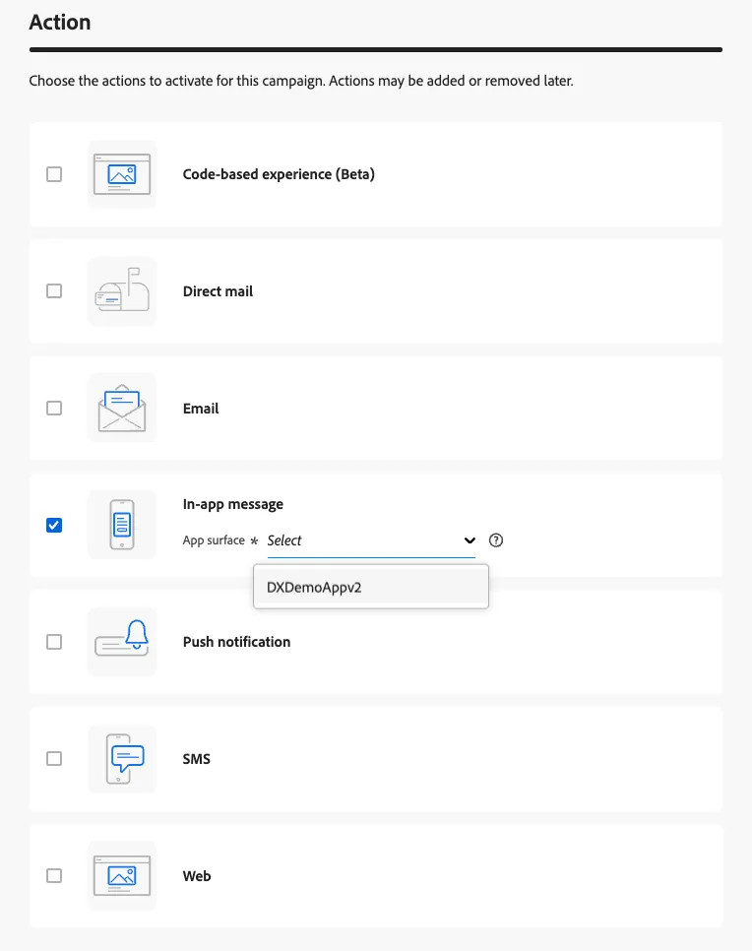Check the SMS action checkbox

click(54, 759)
